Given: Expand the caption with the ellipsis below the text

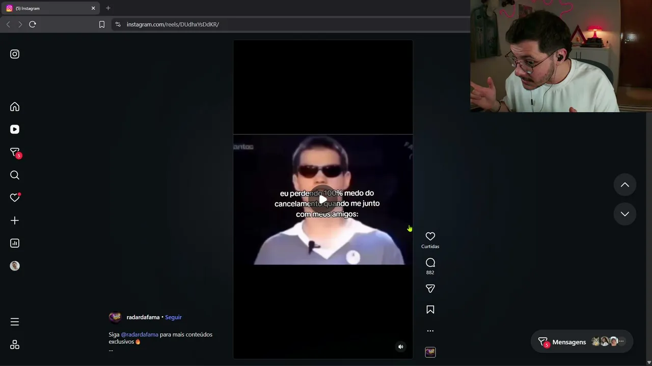Looking at the screenshot, I should (111, 350).
